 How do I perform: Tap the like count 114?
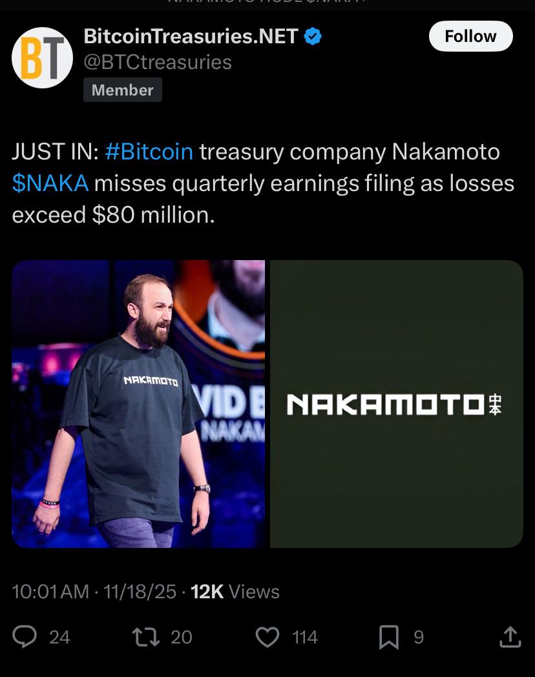305,637
